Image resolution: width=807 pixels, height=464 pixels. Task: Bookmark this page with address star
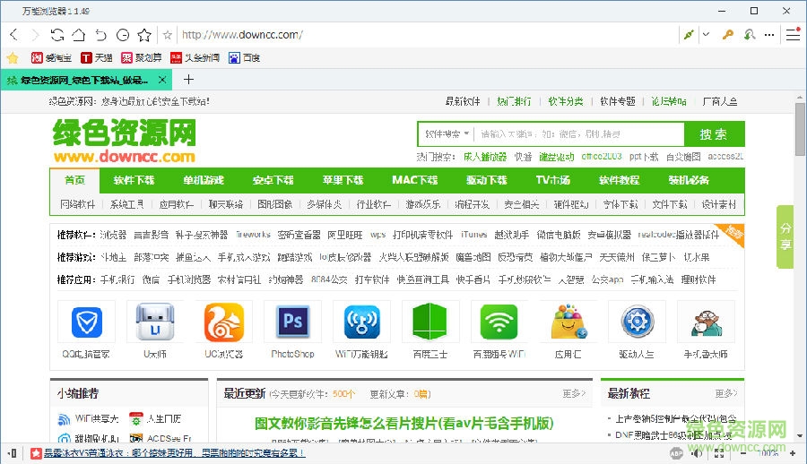(168, 35)
